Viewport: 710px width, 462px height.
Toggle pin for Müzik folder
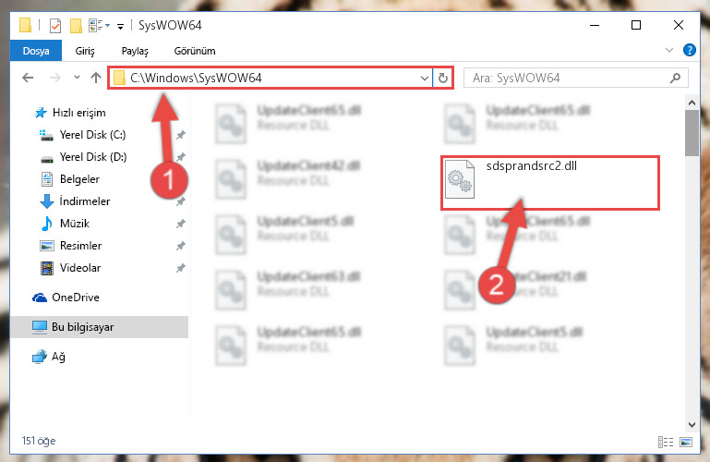180,224
